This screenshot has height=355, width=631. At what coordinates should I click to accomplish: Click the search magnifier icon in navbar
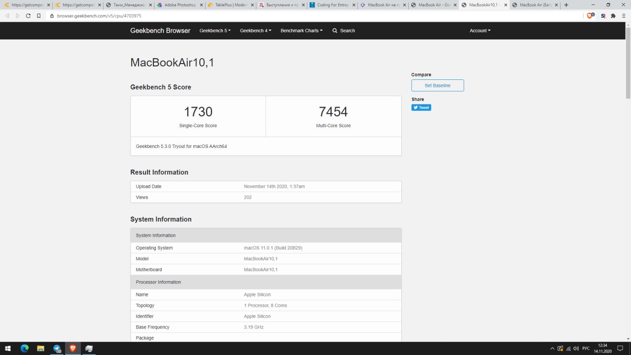(x=335, y=31)
